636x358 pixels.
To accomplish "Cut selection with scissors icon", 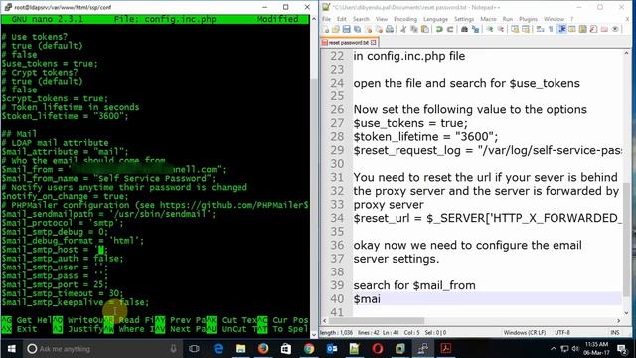I will click(403, 29).
